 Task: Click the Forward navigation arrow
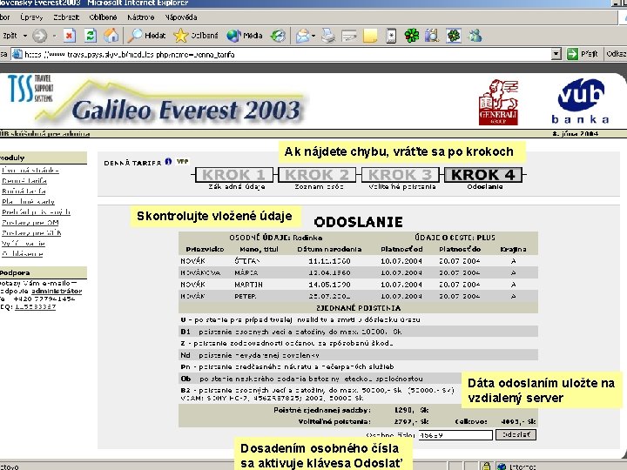(x=39, y=36)
